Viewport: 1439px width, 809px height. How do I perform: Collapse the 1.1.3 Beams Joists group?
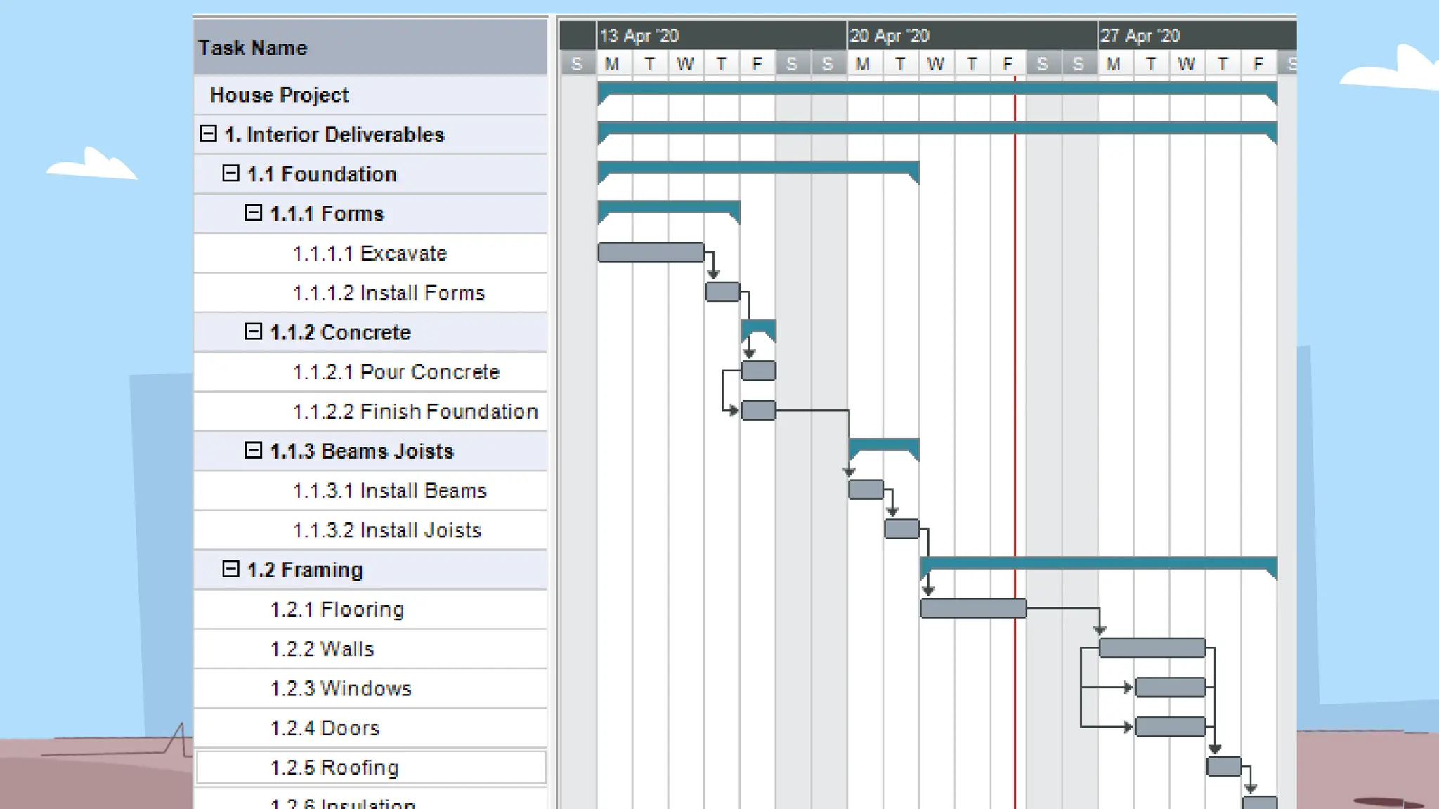253,450
